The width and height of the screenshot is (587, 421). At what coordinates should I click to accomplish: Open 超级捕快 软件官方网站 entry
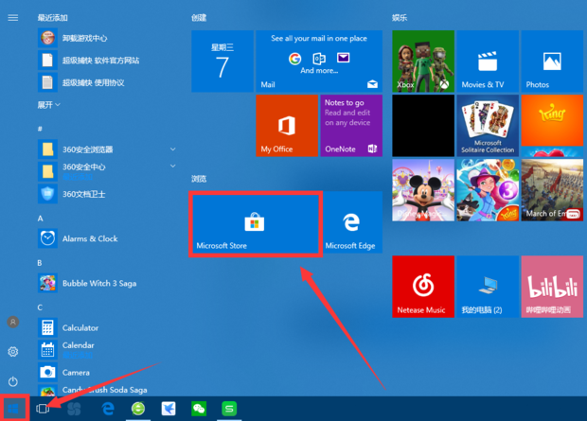pos(107,61)
